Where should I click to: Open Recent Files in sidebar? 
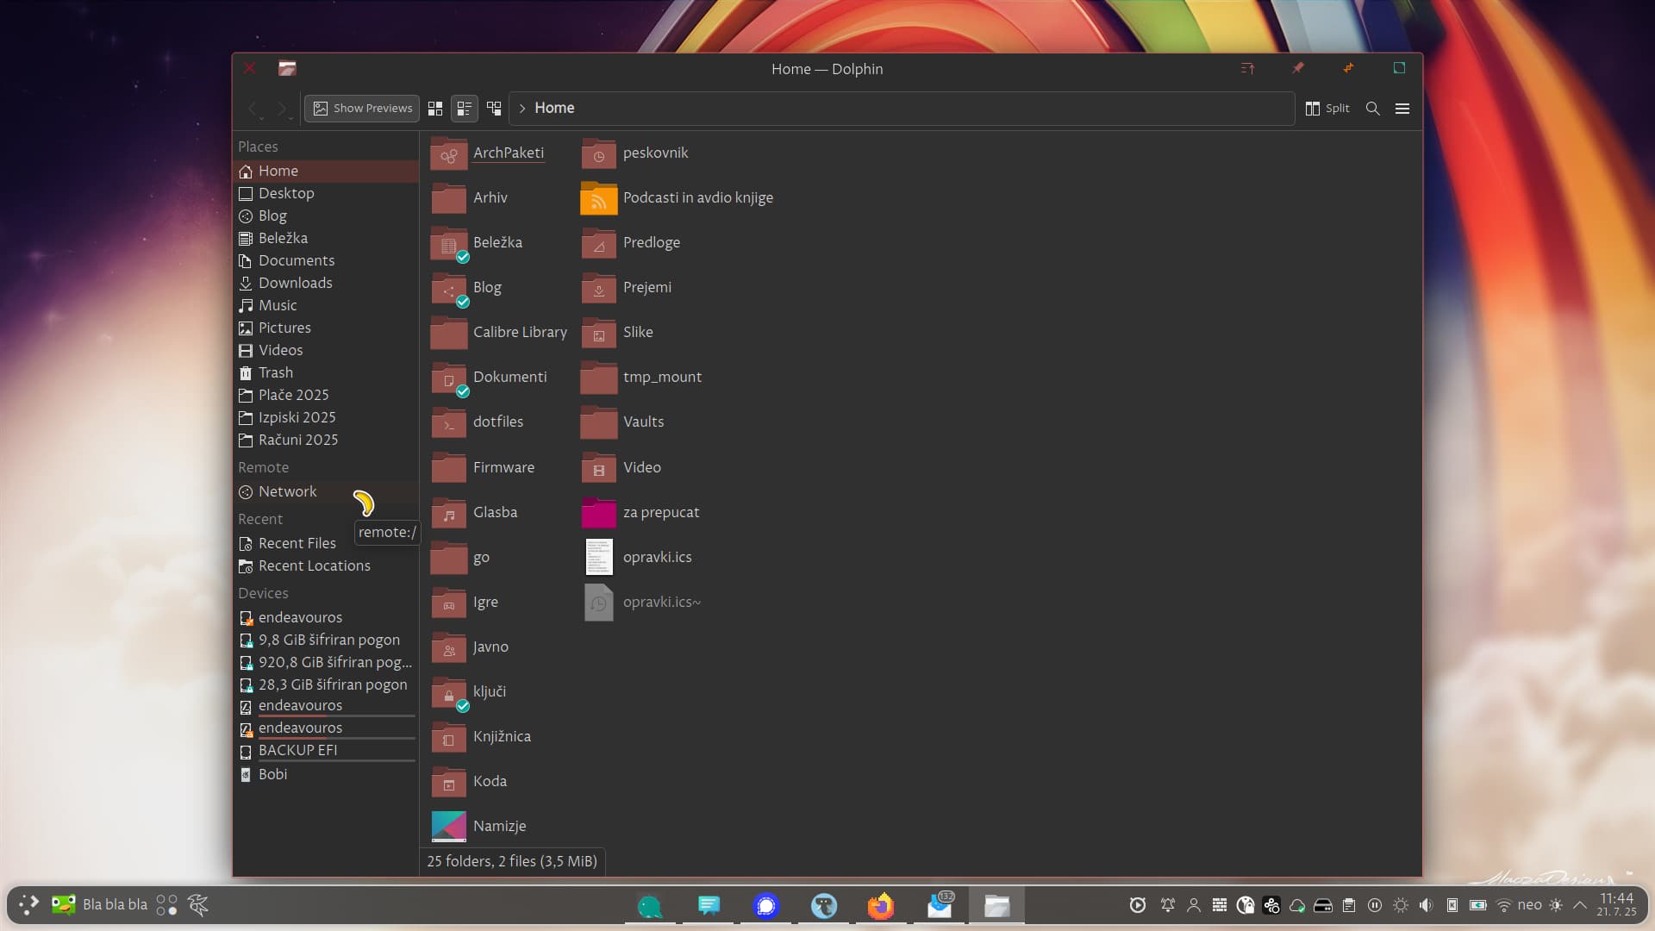pyautogui.click(x=297, y=543)
